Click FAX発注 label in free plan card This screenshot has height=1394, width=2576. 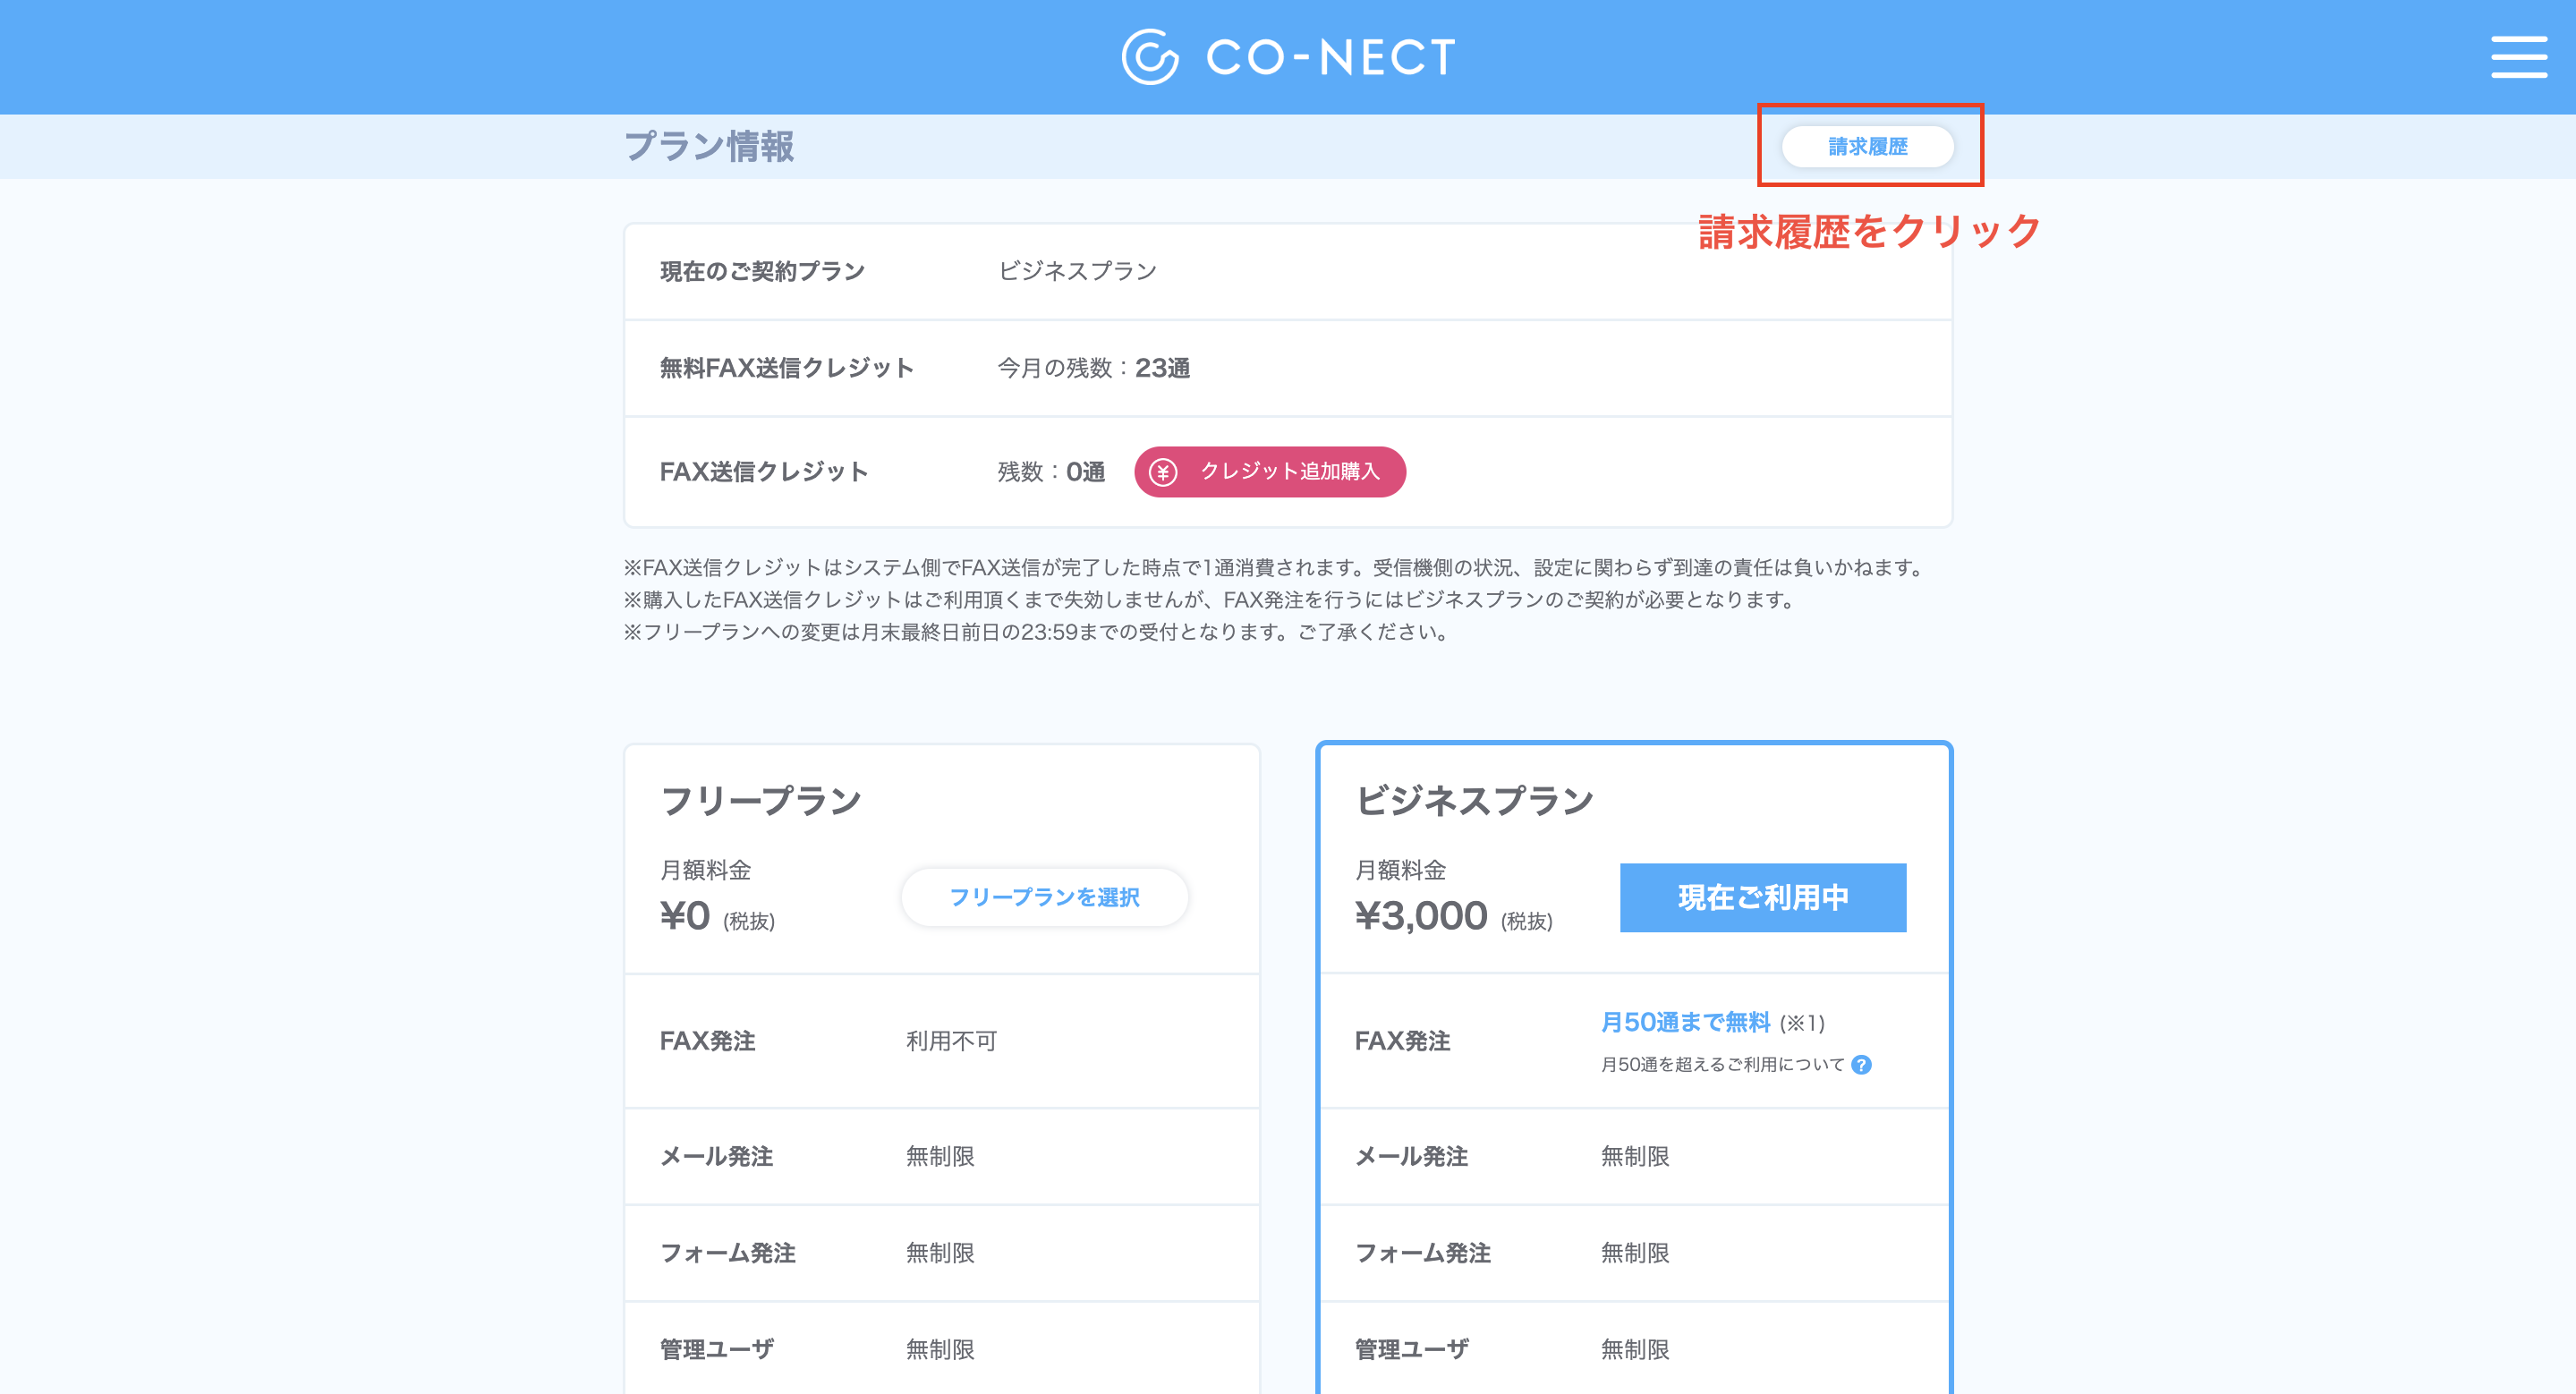click(707, 1041)
